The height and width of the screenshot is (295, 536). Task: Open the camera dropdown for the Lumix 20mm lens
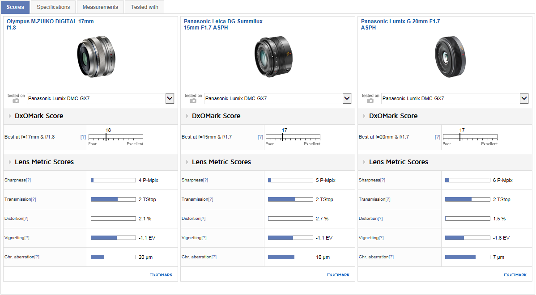coord(455,99)
